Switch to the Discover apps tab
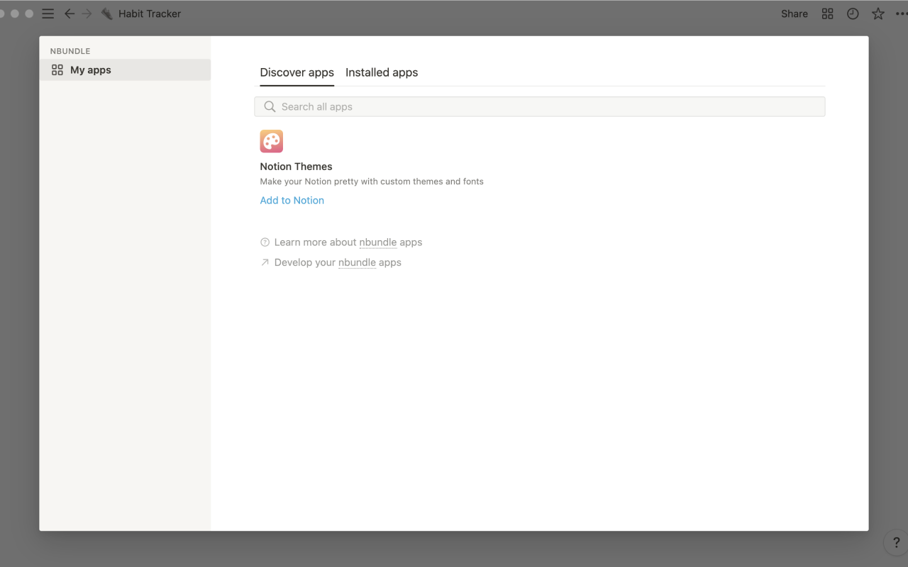Image resolution: width=908 pixels, height=567 pixels. coord(297,72)
